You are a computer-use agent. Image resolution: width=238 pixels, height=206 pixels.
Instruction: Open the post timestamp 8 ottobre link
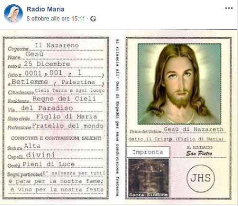[55, 19]
